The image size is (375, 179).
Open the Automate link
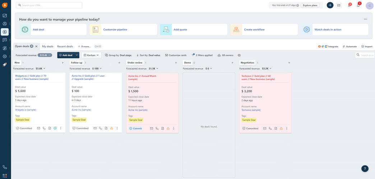coord(349,47)
